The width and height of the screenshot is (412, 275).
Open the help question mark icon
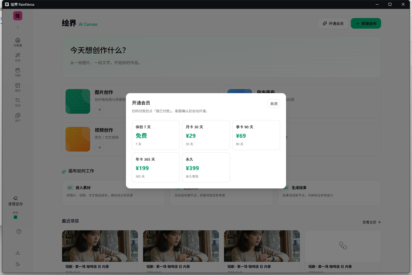[x=19, y=231]
